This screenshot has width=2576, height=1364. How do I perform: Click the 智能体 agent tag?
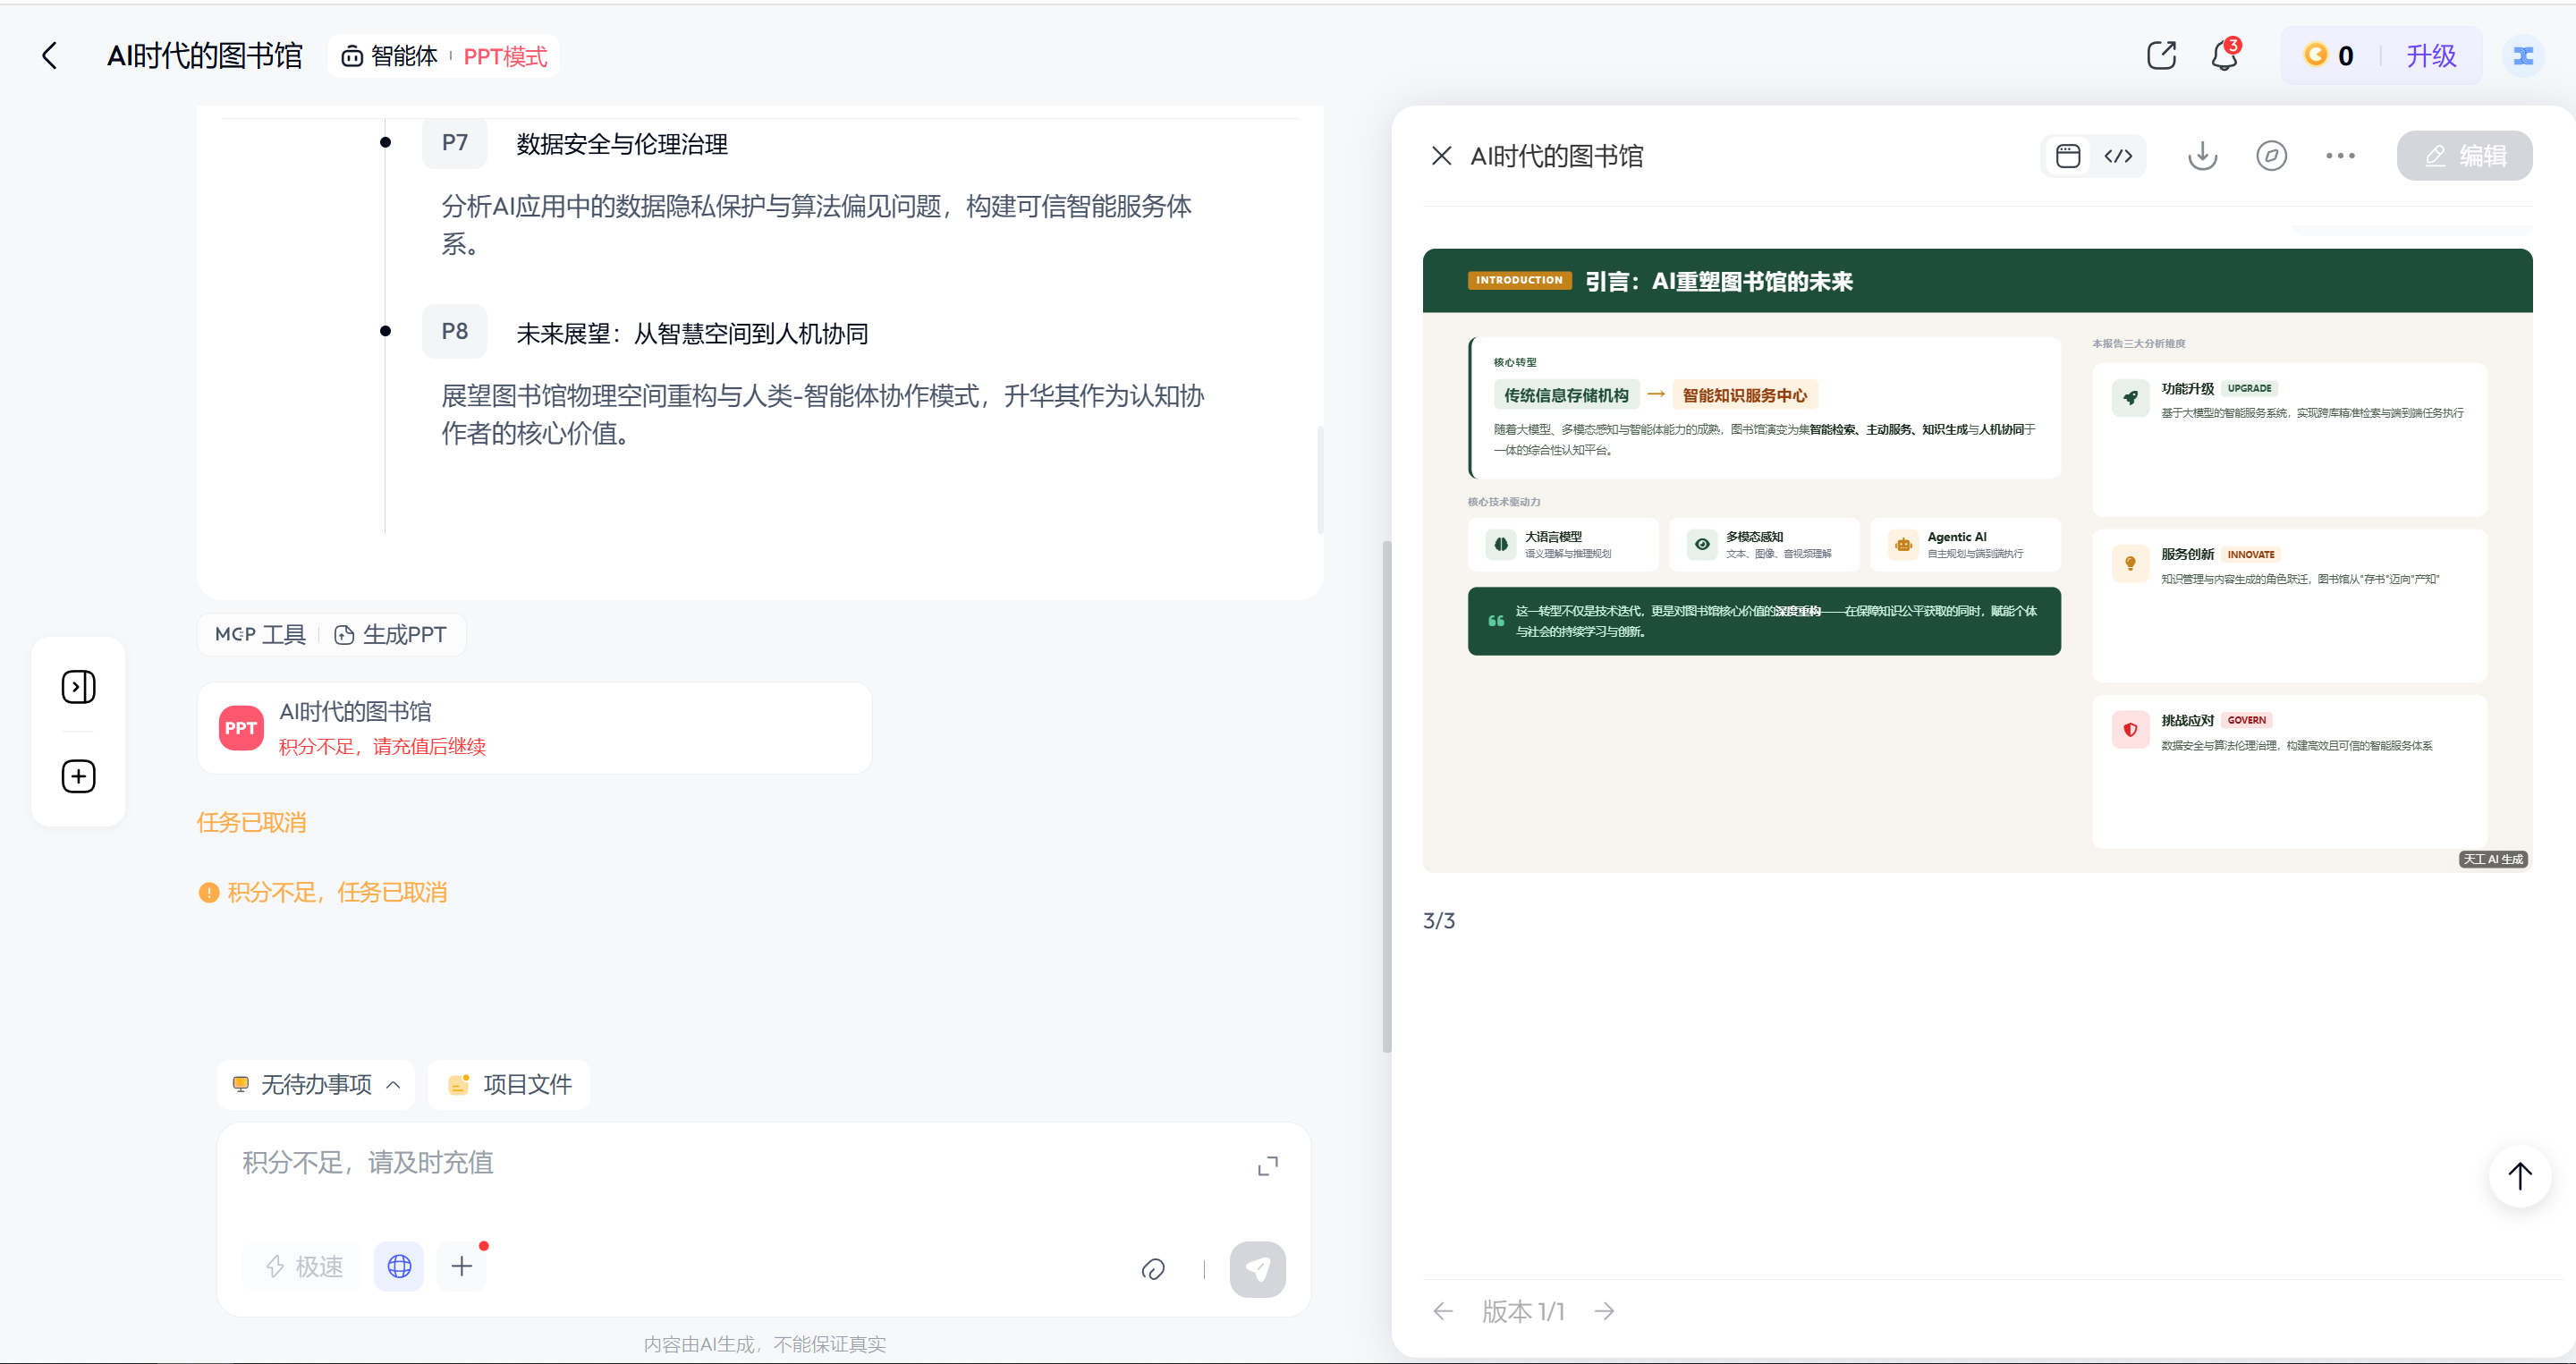click(x=390, y=56)
